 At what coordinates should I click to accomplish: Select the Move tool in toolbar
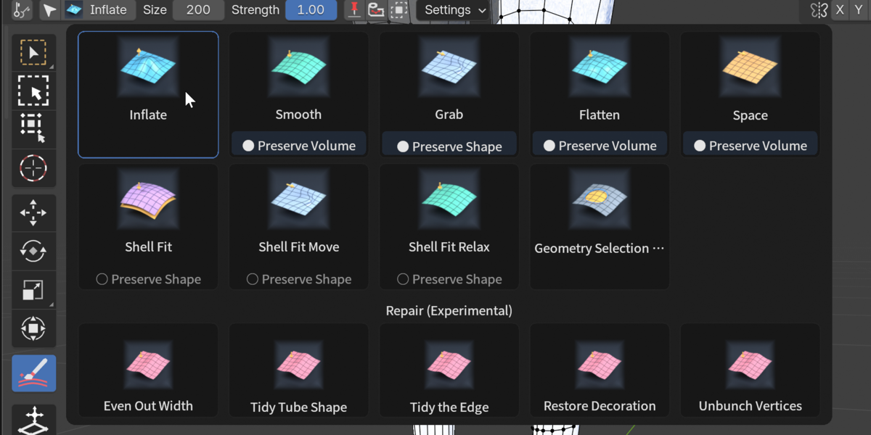pos(33,213)
